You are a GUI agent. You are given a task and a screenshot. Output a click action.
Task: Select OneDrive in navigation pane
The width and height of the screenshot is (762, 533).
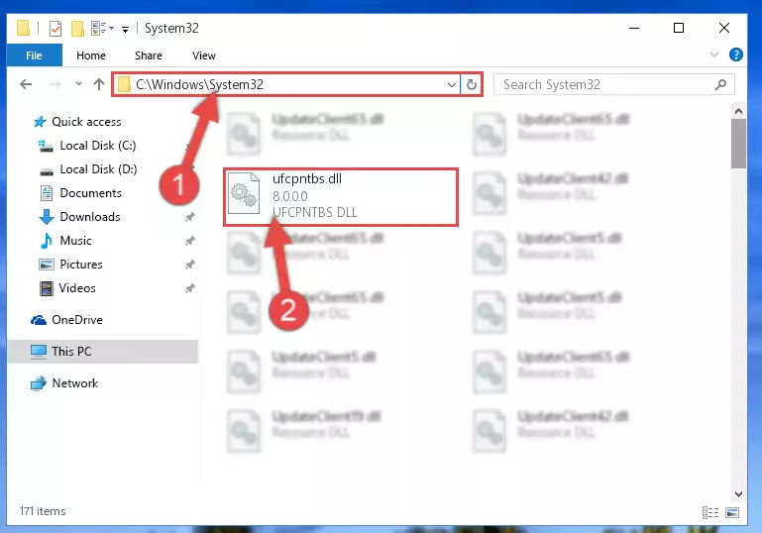[x=76, y=320]
